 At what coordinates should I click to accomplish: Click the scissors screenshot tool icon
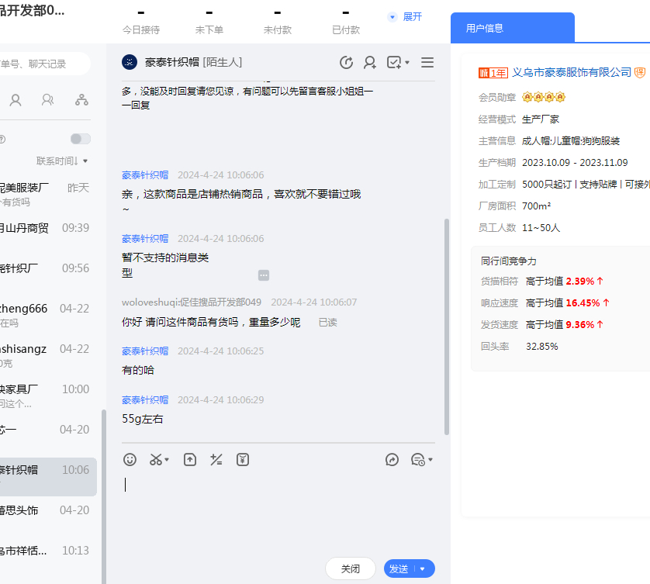coord(157,460)
